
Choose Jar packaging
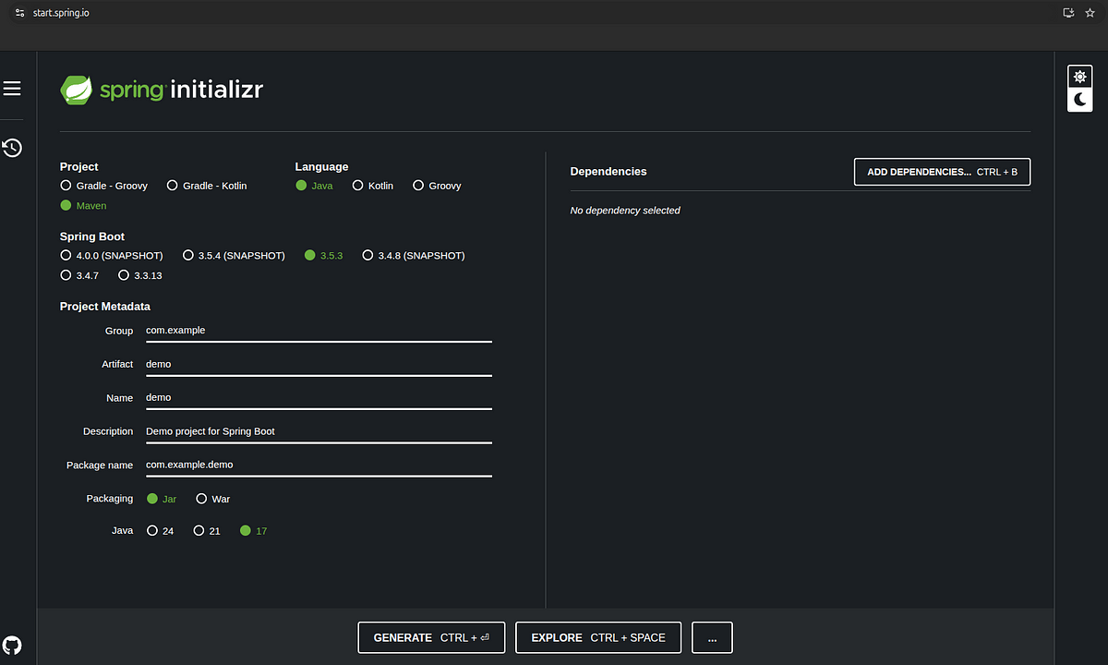point(162,499)
